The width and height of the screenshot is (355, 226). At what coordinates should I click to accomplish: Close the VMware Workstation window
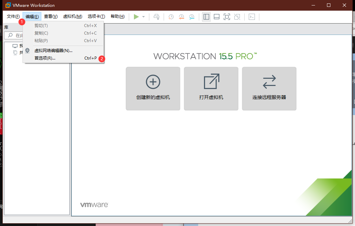(344, 5)
